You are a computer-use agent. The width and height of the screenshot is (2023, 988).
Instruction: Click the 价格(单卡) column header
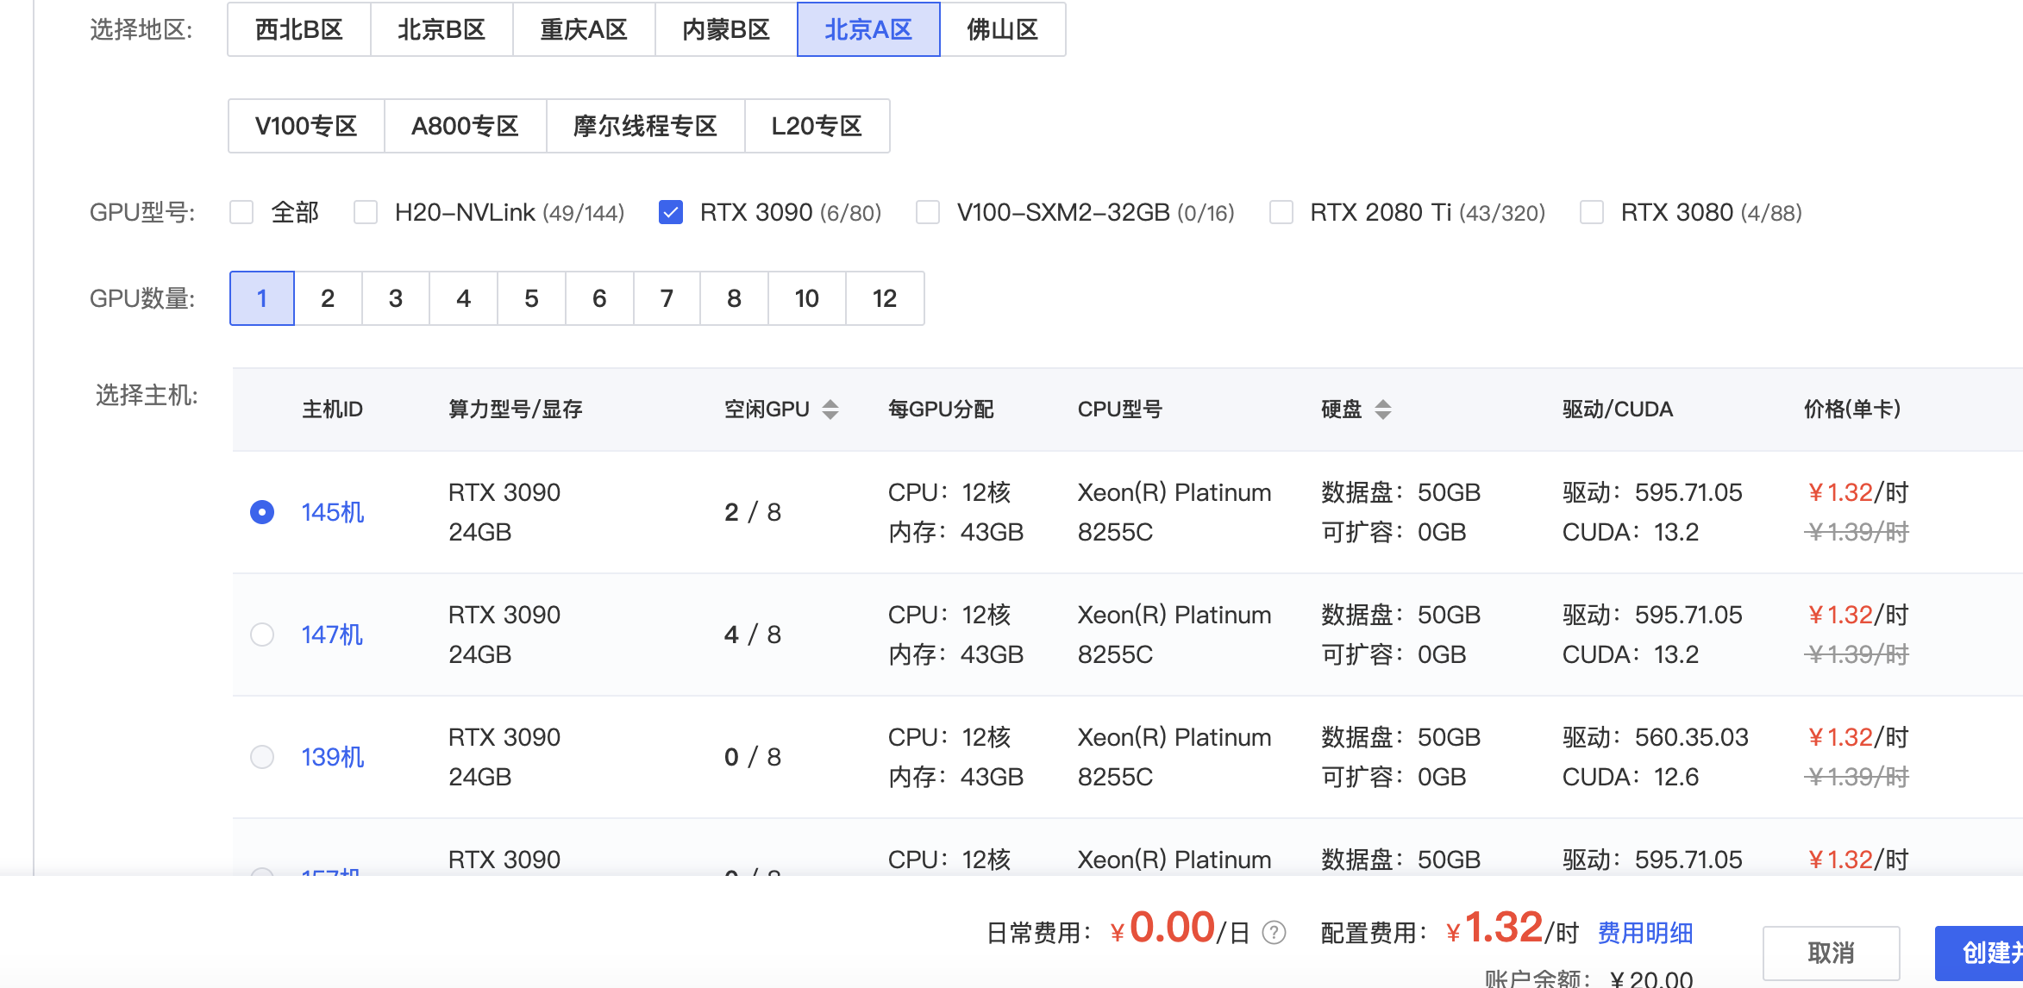coord(1852,410)
